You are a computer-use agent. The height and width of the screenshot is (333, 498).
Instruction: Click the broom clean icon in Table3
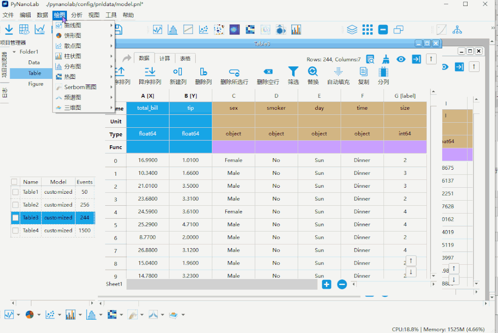(x=386, y=59)
